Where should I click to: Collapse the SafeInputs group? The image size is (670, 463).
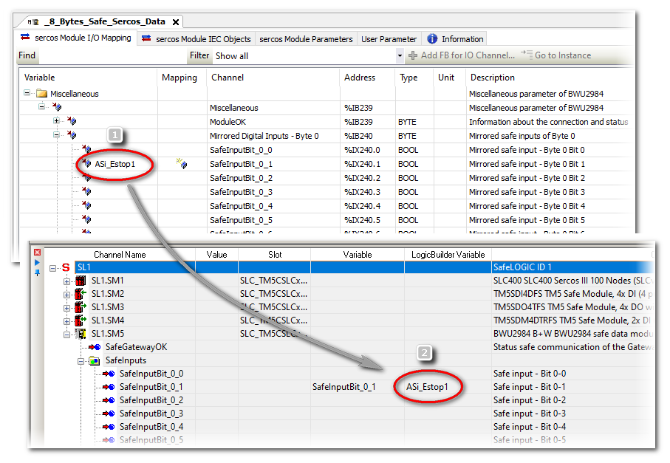(x=81, y=360)
